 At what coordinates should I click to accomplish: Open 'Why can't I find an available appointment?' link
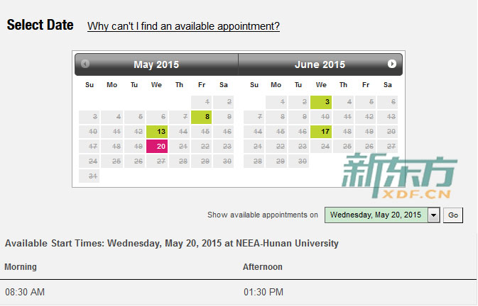pyautogui.click(x=183, y=26)
